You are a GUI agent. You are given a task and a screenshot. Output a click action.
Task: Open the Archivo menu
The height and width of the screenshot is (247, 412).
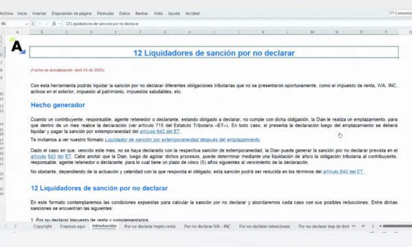(6, 14)
